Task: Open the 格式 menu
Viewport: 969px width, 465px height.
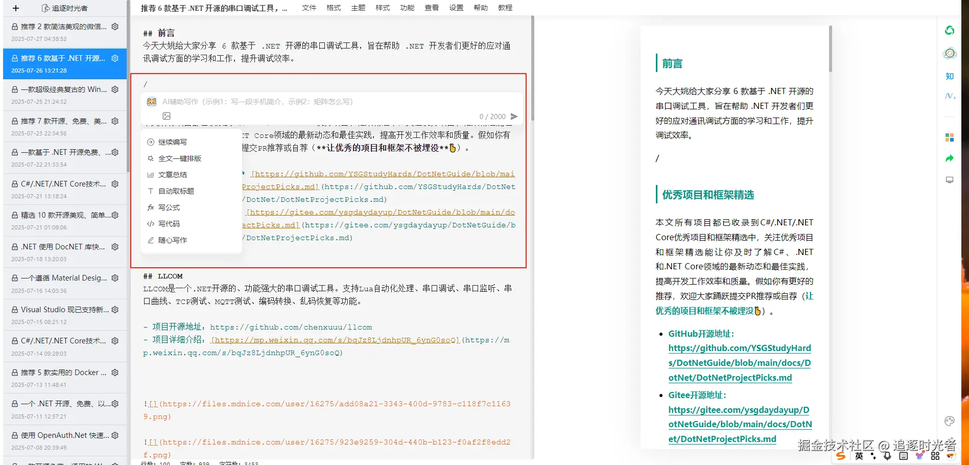Action: 334,8
